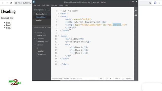Click the Heading text in the browser page
Image resolution: width=162 pixels, height=91 pixels.
(x=8, y=11)
